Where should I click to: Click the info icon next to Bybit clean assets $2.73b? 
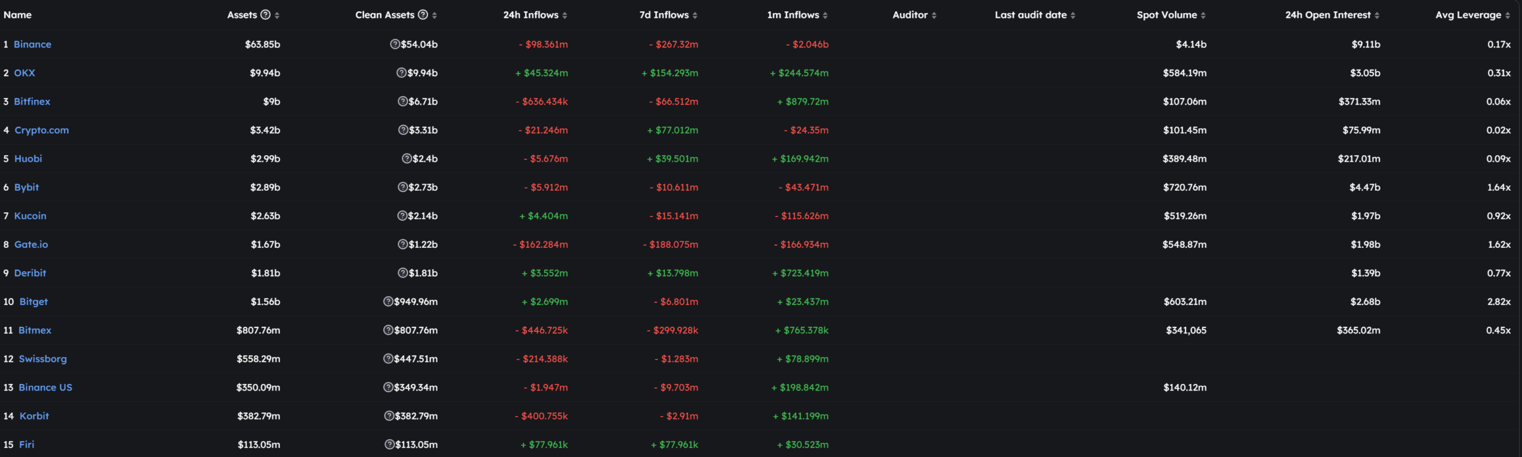pyautogui.click(x=402, y=187)
